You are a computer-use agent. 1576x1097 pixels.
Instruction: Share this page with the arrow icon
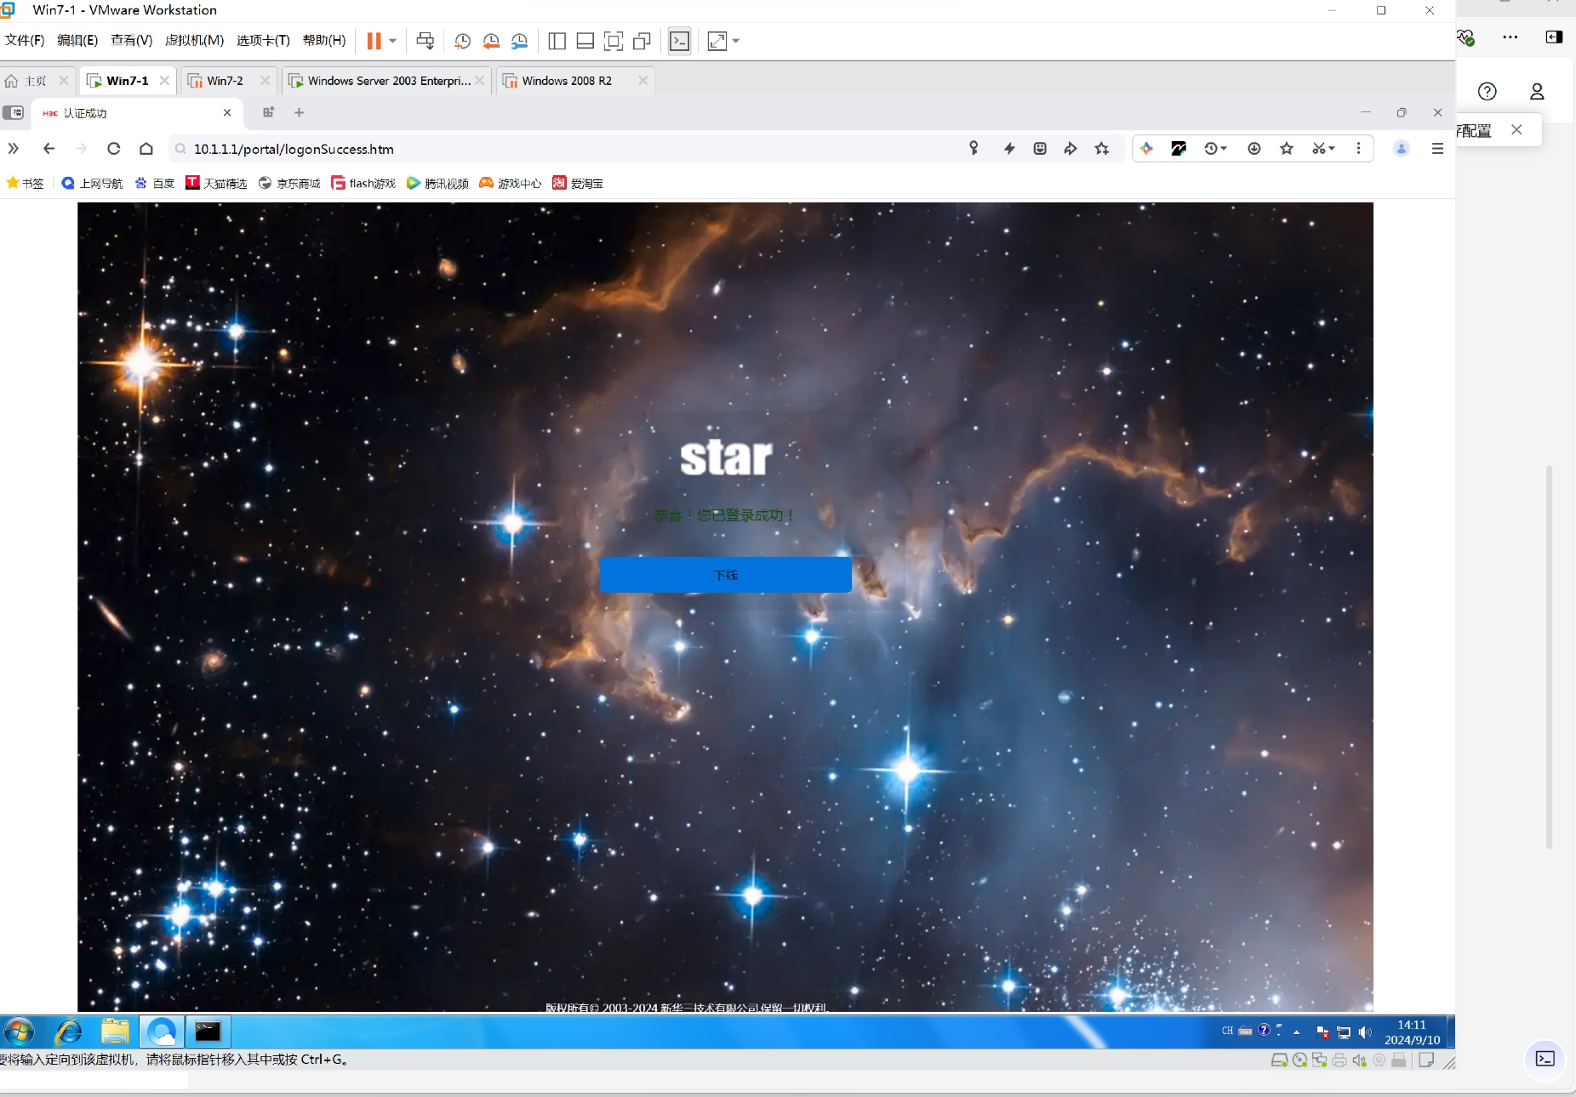(1071, 149)
